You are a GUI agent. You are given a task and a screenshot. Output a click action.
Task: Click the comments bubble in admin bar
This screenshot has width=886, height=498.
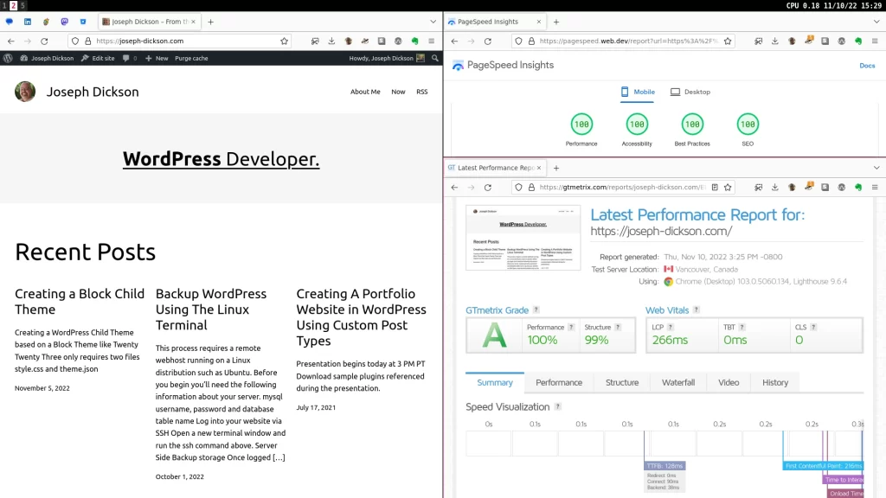pyautogui.click(x=128, y=58)
